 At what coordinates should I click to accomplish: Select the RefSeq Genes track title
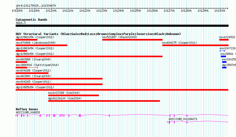tap(27, 109)
